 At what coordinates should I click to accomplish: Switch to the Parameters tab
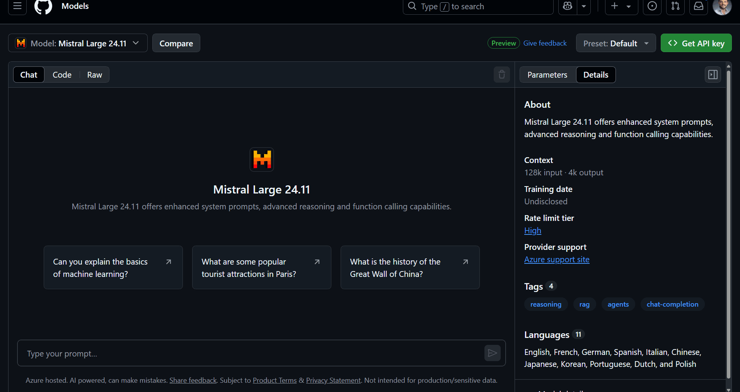[x=547, y=75]
